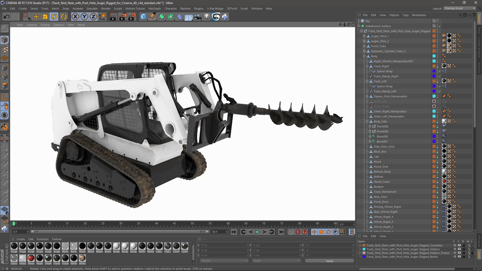Toggle Y axis lock
482x271 pixels.
click(84, 17)
